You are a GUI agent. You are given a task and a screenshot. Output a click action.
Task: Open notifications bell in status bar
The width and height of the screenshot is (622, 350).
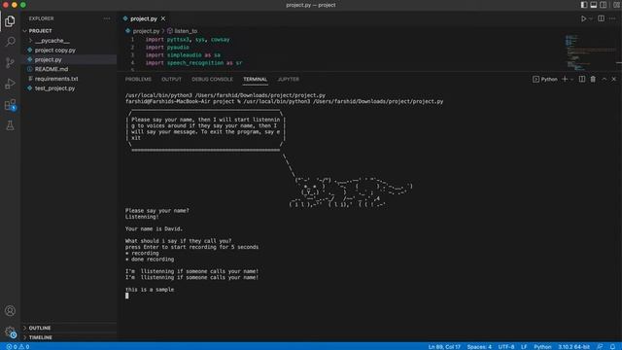pyautogui.click(x=612, y=347)
